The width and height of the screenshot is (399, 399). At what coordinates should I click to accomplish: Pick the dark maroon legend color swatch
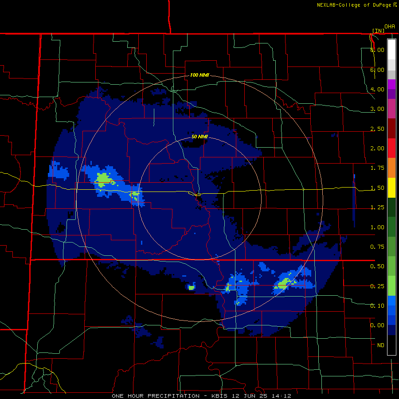point(391,129)
